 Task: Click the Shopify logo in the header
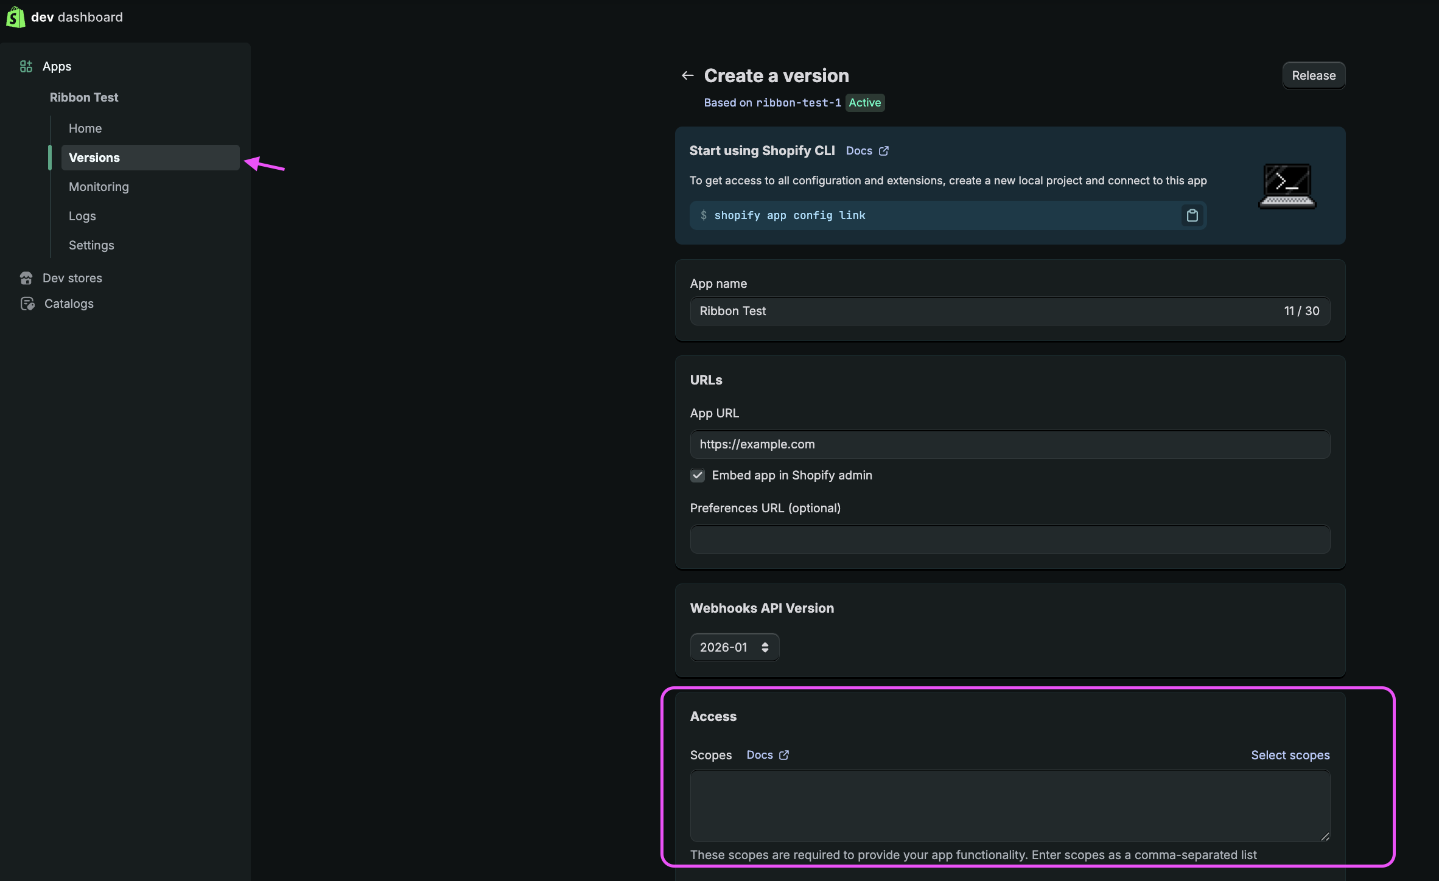point(16,16)
